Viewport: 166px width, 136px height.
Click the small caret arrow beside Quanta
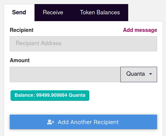pyautogui.click(x=151, y=74)
